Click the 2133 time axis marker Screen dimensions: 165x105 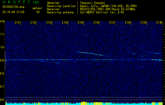tap(49, 22)
